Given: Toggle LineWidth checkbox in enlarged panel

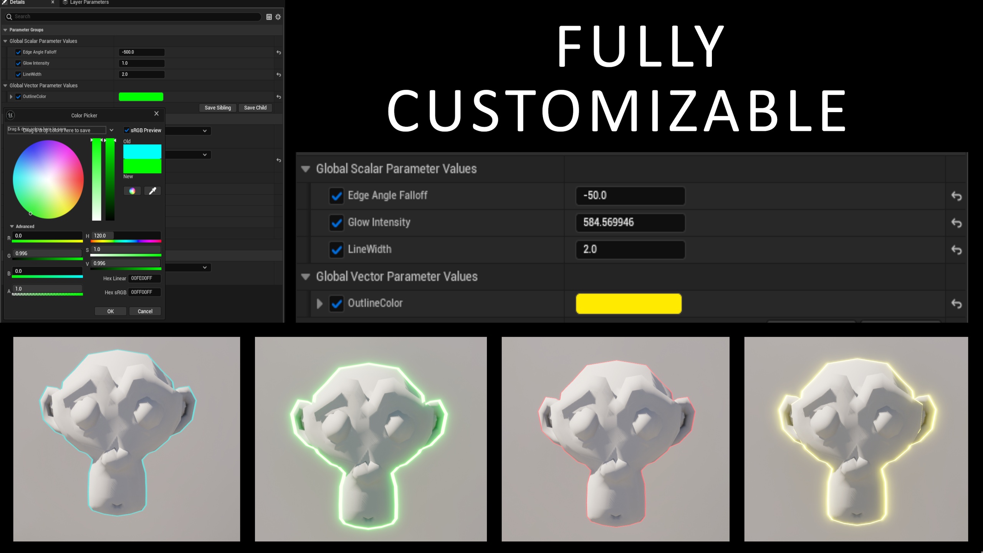Looking at the screenshot, I should 336,250.
